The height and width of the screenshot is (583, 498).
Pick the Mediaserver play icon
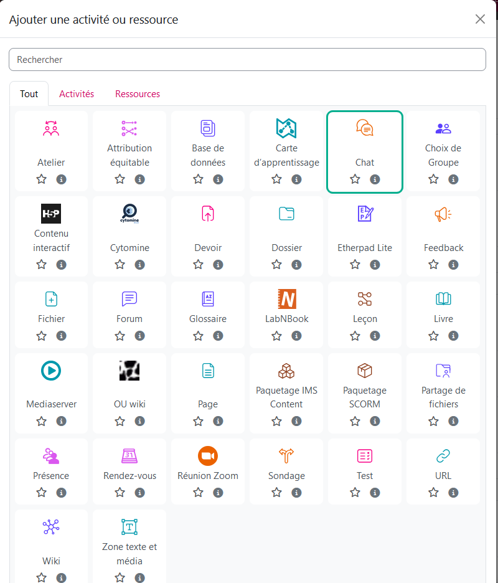pyautogui.click(x=51, y=371)
